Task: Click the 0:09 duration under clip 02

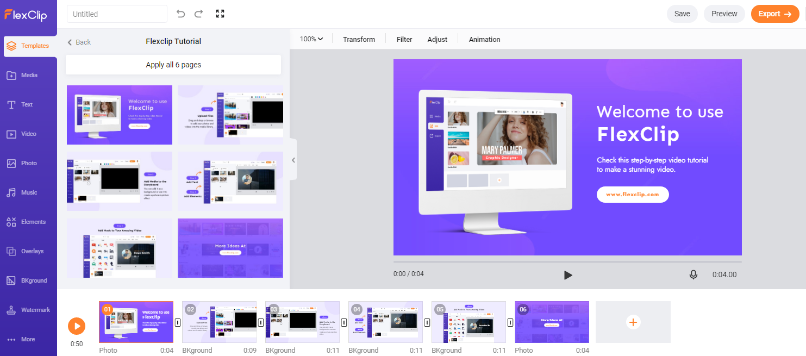Action: [250, 351]
